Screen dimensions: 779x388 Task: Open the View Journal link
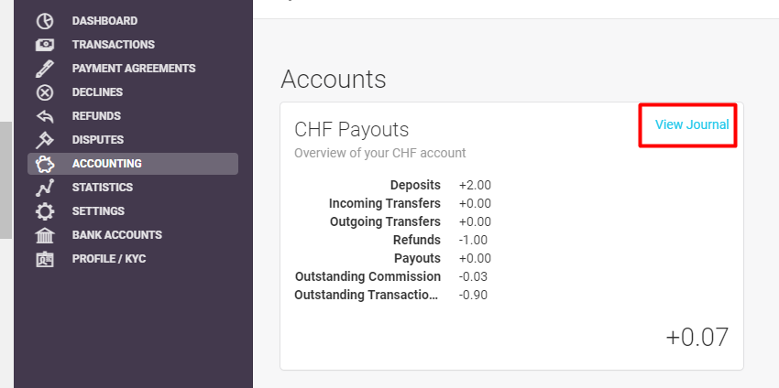click(x=692, y=124)
